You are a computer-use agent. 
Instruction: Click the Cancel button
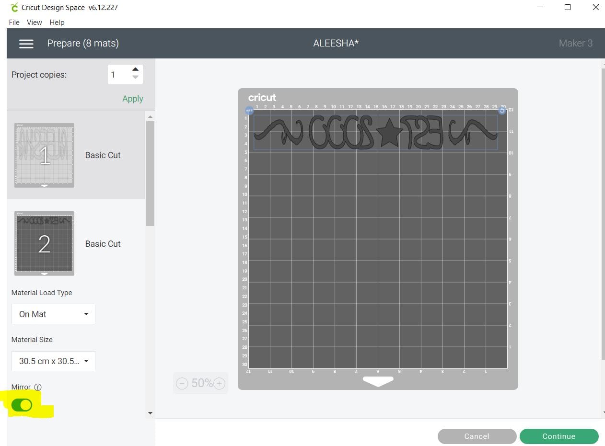[x=477, y=436]
